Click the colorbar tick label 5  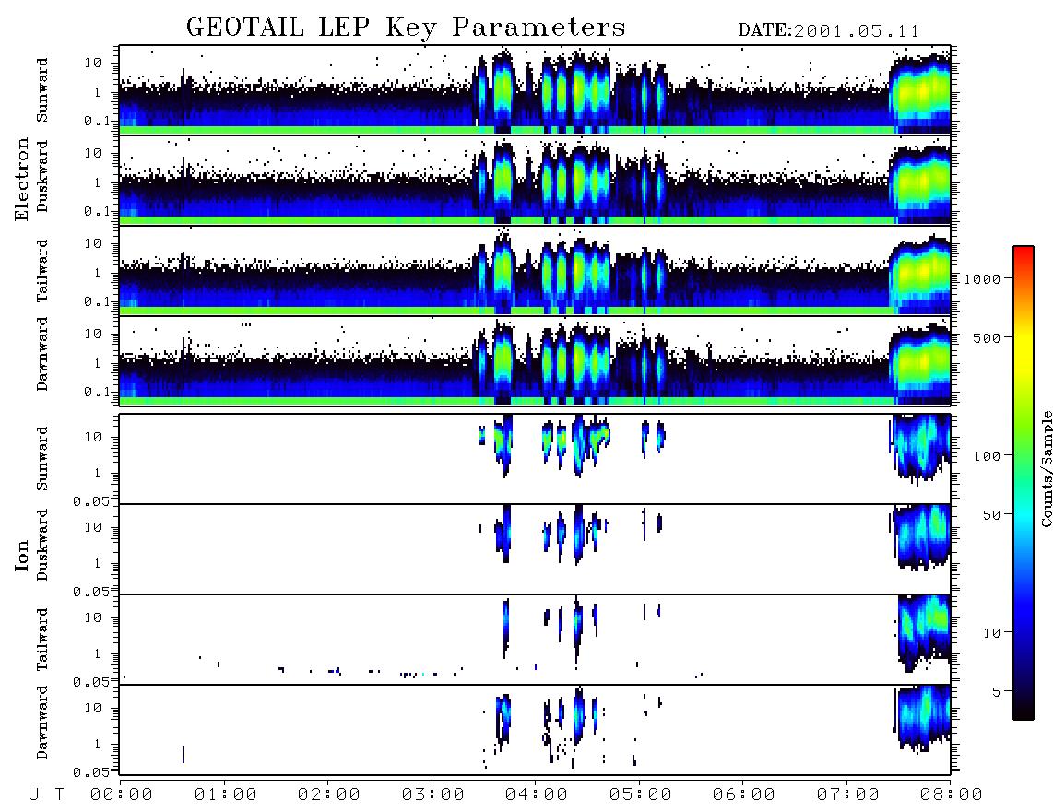coord(996,691)
